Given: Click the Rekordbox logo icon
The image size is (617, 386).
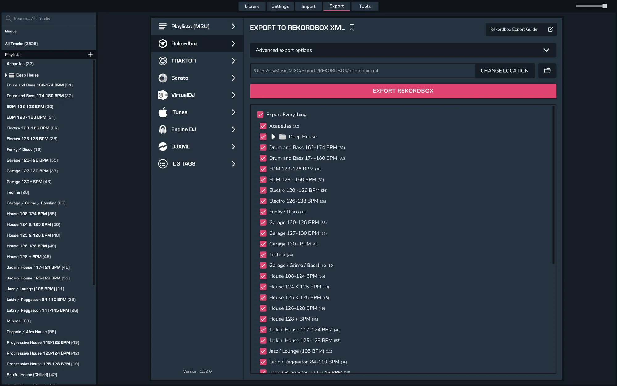Looking at the screenshot, I should [x=163, y=44].
